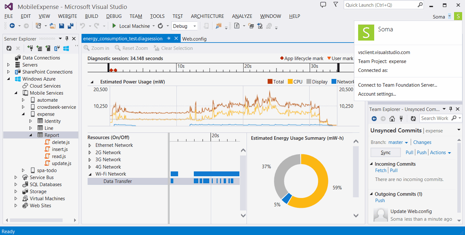This screenshot has width=465, height=235.
Task: Collapse the Report table node
Action: tap(31, 135)
